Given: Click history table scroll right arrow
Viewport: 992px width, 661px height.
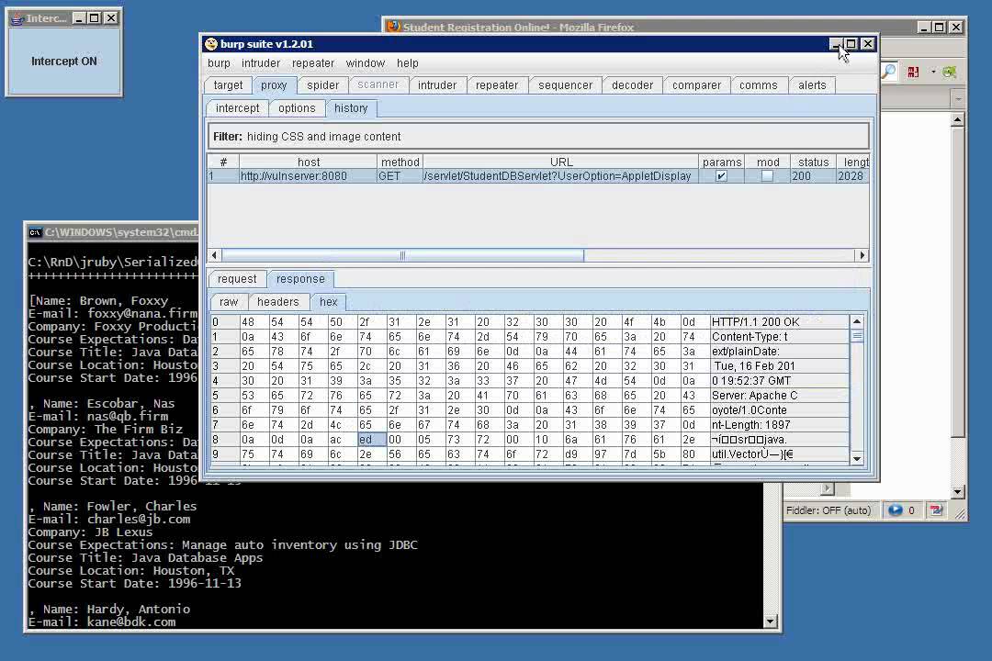Looking at the screenshot, I should [x=862, y=255].
